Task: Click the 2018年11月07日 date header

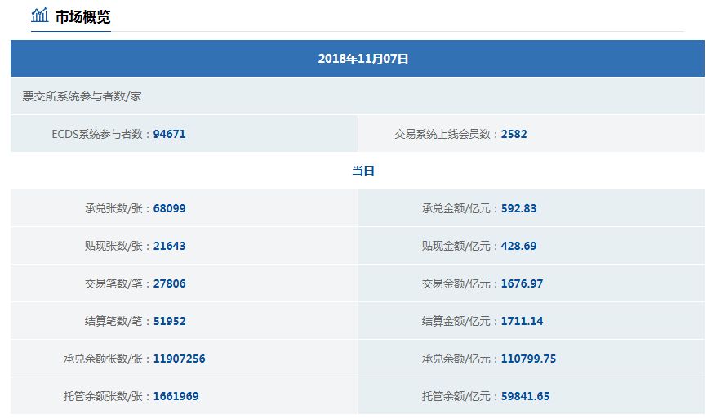Action: click(363, 59)
